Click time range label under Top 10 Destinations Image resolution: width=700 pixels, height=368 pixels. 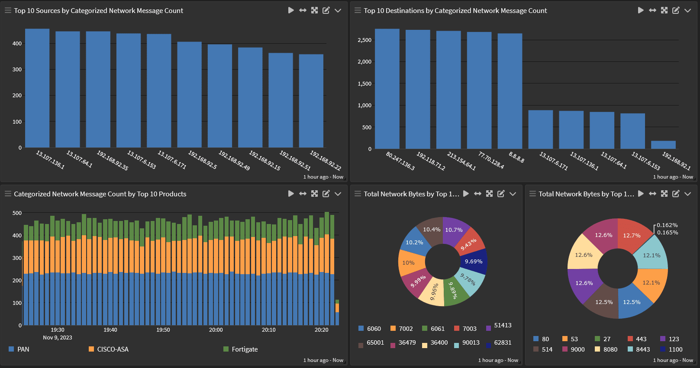point(673,177)
